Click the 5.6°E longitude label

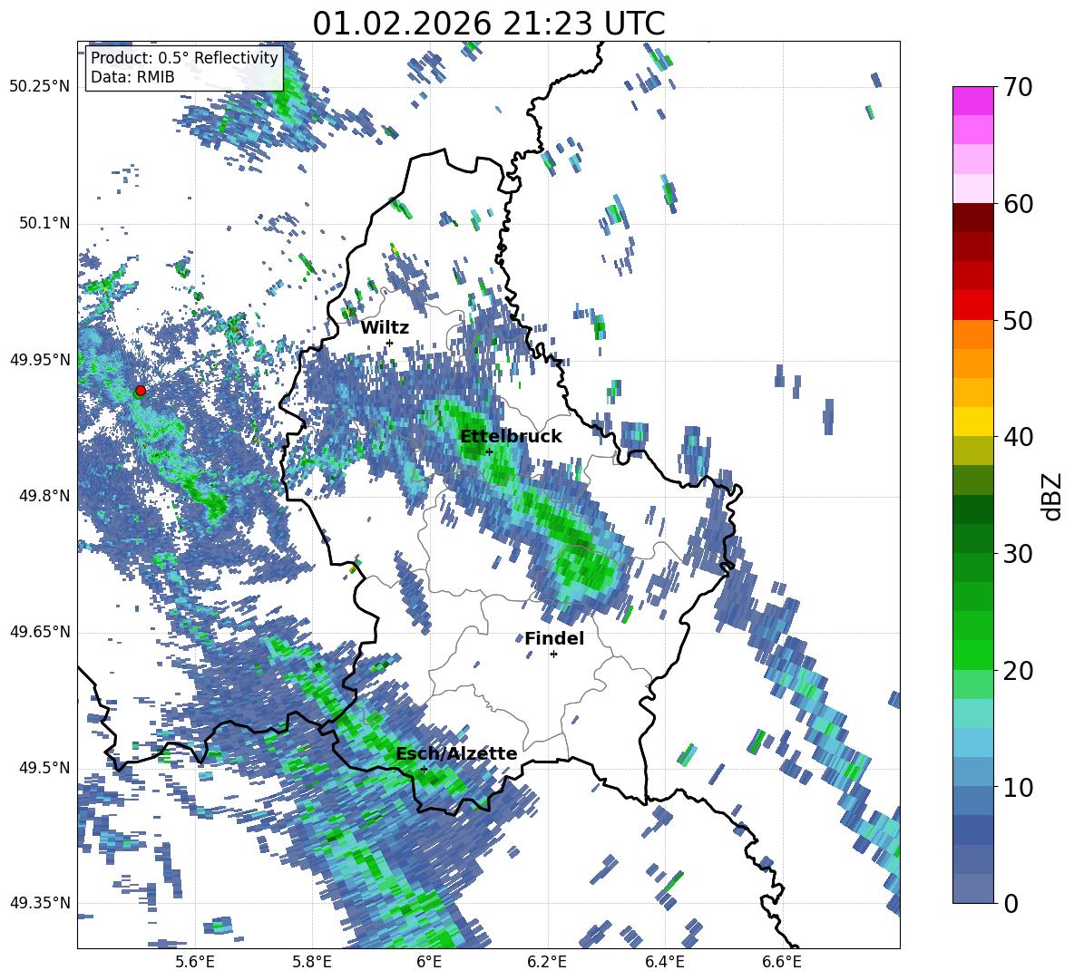click(195, 962)
